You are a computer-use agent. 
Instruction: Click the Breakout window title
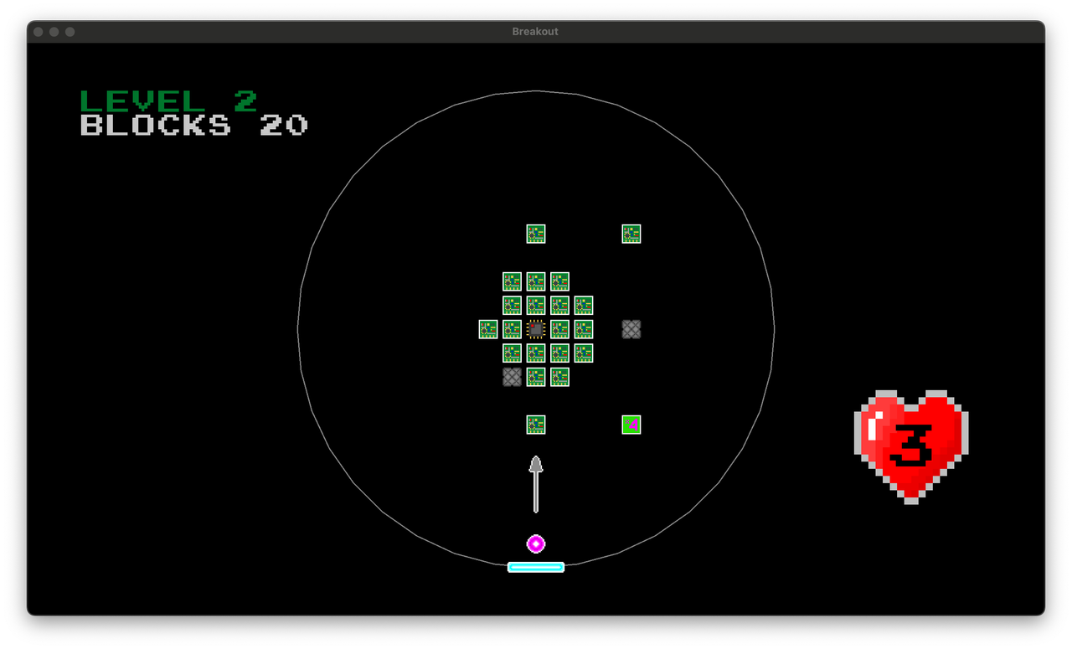tap(535, 32)
